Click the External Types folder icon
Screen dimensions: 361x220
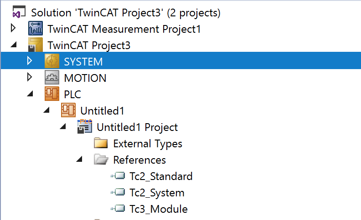coord(101,144)
